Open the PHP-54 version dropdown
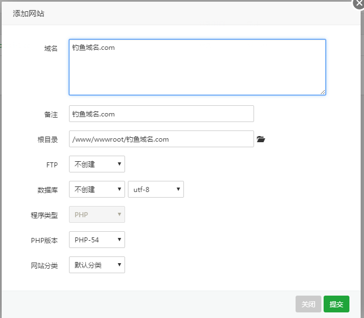 96,240
